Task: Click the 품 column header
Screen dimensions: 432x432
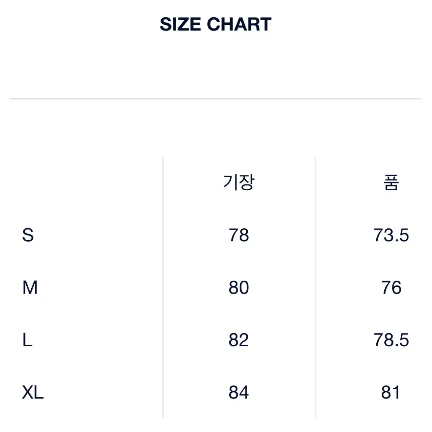Action: [391, 182]
